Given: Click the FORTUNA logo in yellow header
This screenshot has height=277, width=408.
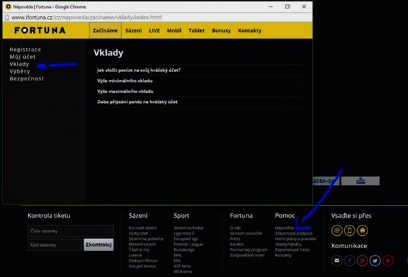Looking at the screenshot, I should tap(40, 30).
